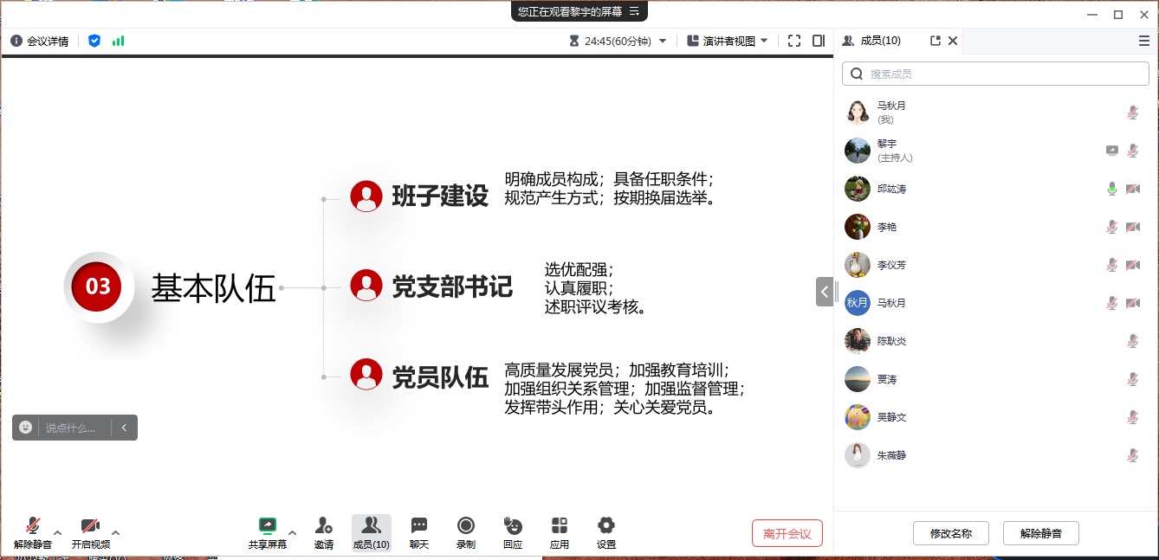
Task: Toggle 解除静音 microphone button
Action: pos(33,532)
